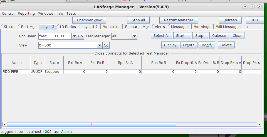Click the Stopped state cell
This screenshot has height=137, width=267.
tap(54, 72)
